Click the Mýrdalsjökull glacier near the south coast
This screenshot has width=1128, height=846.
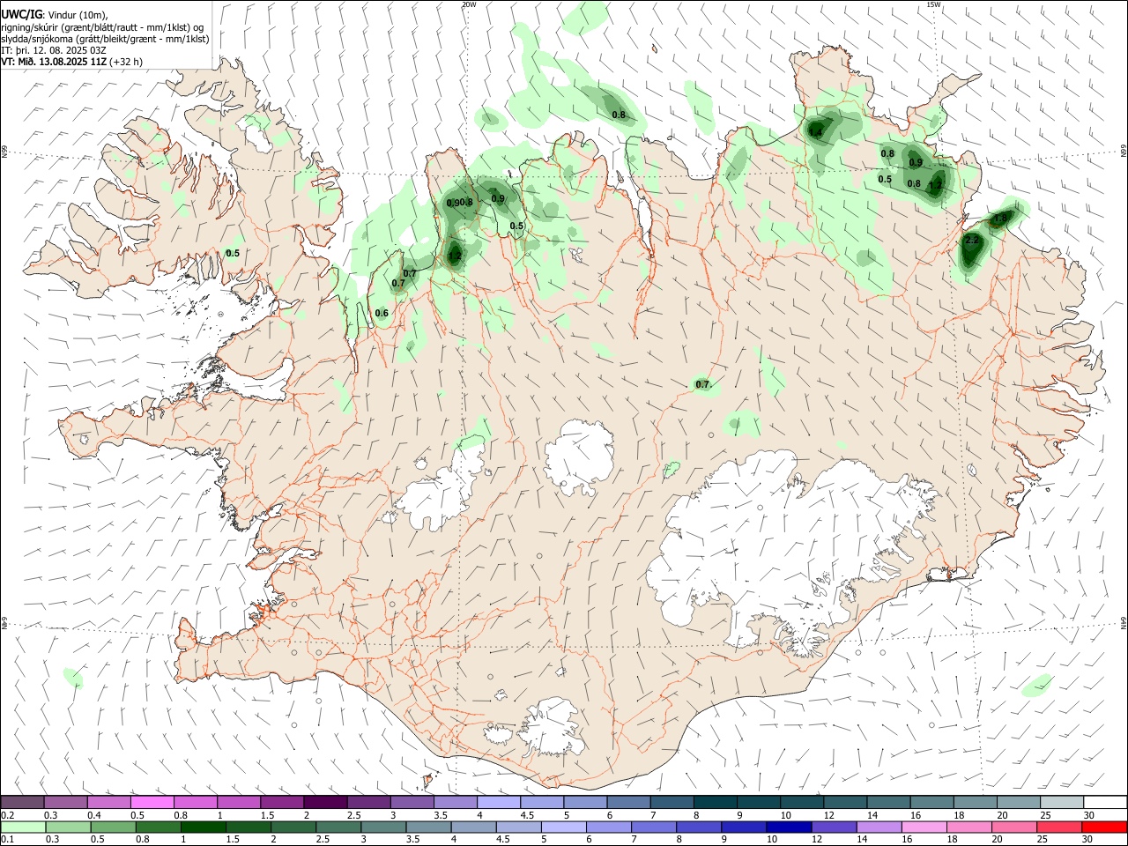551,727
